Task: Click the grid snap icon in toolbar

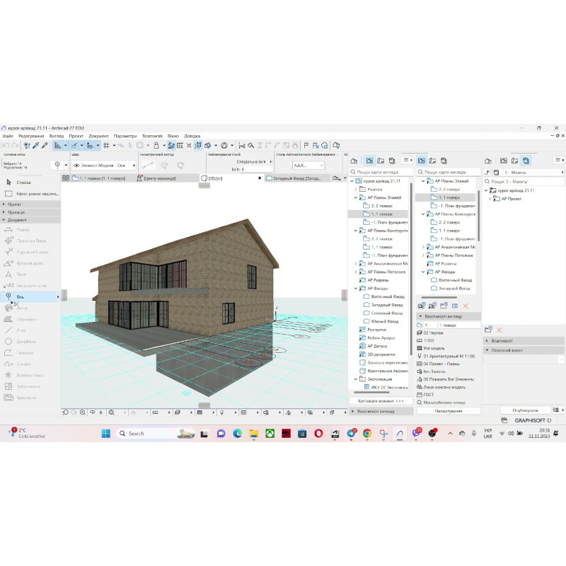Action: (x=105, y=145)
